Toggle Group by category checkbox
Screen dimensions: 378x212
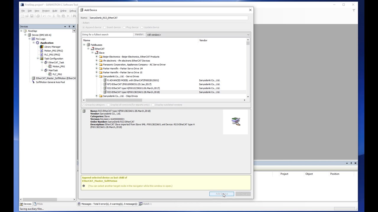pos(83,105)
